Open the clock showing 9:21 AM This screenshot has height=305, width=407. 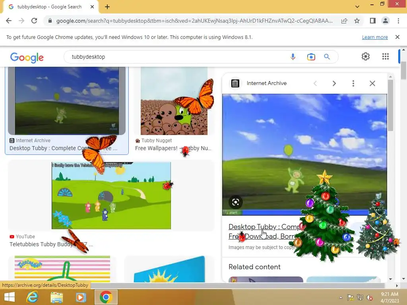coord(390,297)
